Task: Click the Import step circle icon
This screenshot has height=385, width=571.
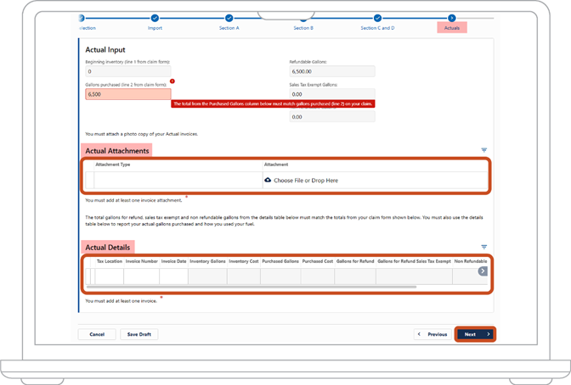Action: pos(155,18)
